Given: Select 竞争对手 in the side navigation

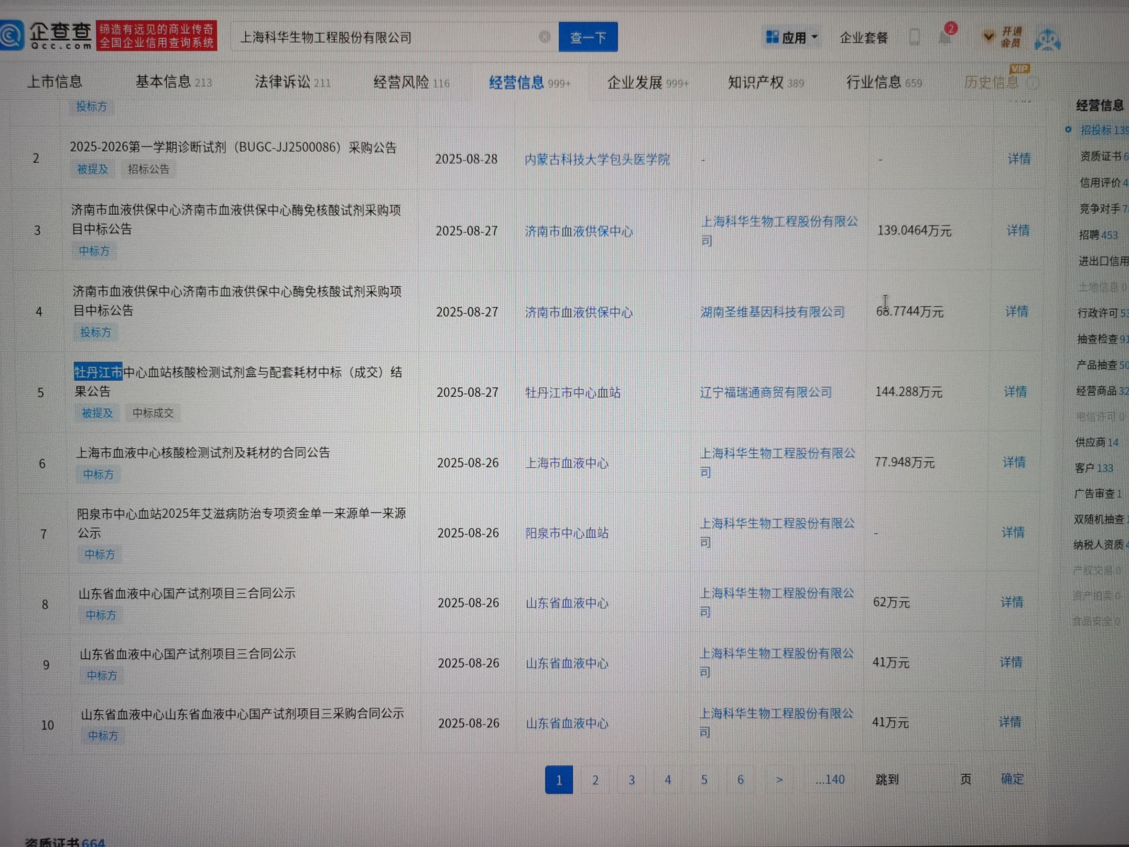Looking at the screenshot, I should 1103,209.
